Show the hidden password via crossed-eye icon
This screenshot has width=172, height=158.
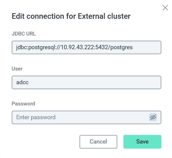coord(153,117)
